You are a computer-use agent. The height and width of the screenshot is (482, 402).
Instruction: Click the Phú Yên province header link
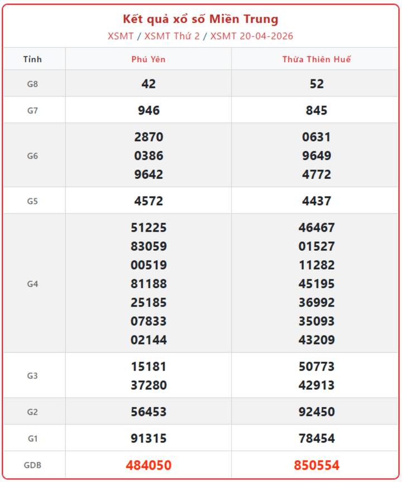coord(149,59)
